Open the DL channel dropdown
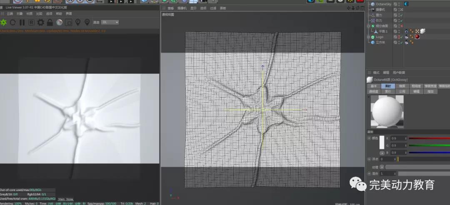 [110, 22]
